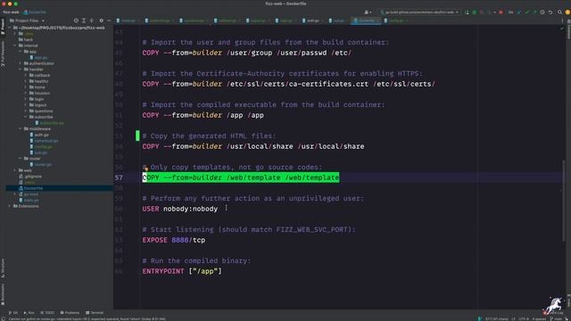Rollback changes with undo arrow icon
The height and width of the screenshot is (321, 571).
pyautogui.click(x=550, y=12)
